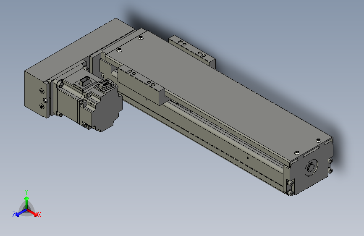Click the blue Z axis arrow on triad
This screenshot has width=364, height=236.
pos(21,213)
